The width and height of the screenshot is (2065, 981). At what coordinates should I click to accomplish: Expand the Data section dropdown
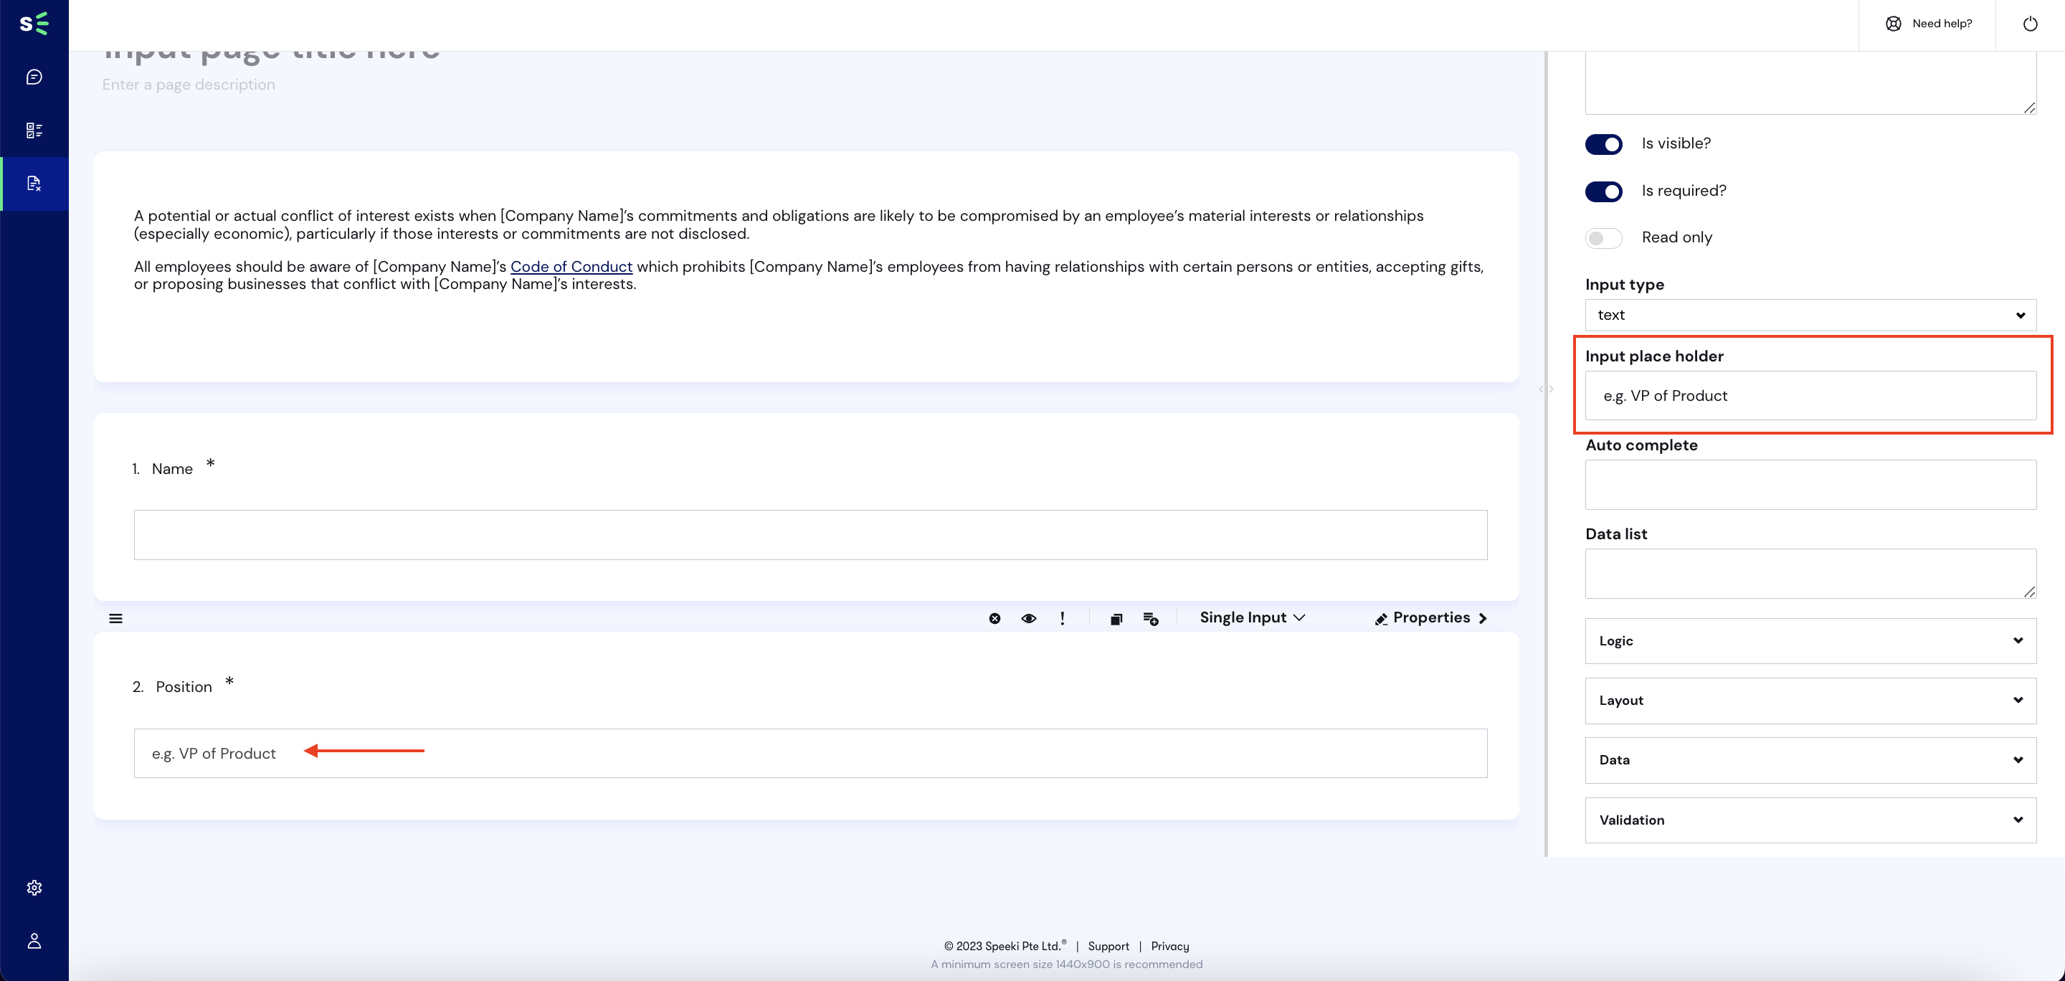click(x=1811, y=760)
